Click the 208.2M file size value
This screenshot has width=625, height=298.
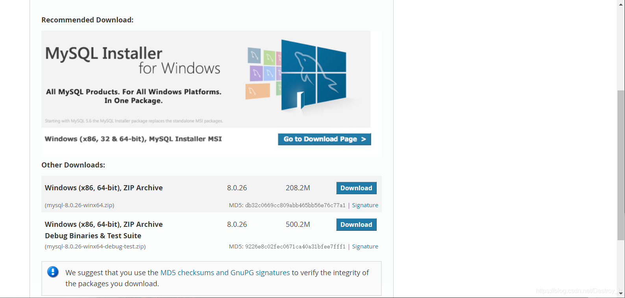pyautogui.click(x=298, y=188)
